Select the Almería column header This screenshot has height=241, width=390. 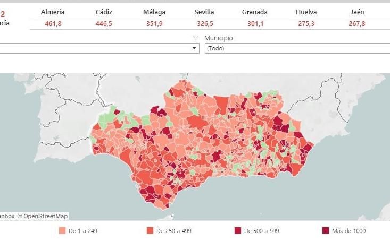point(53,12)
